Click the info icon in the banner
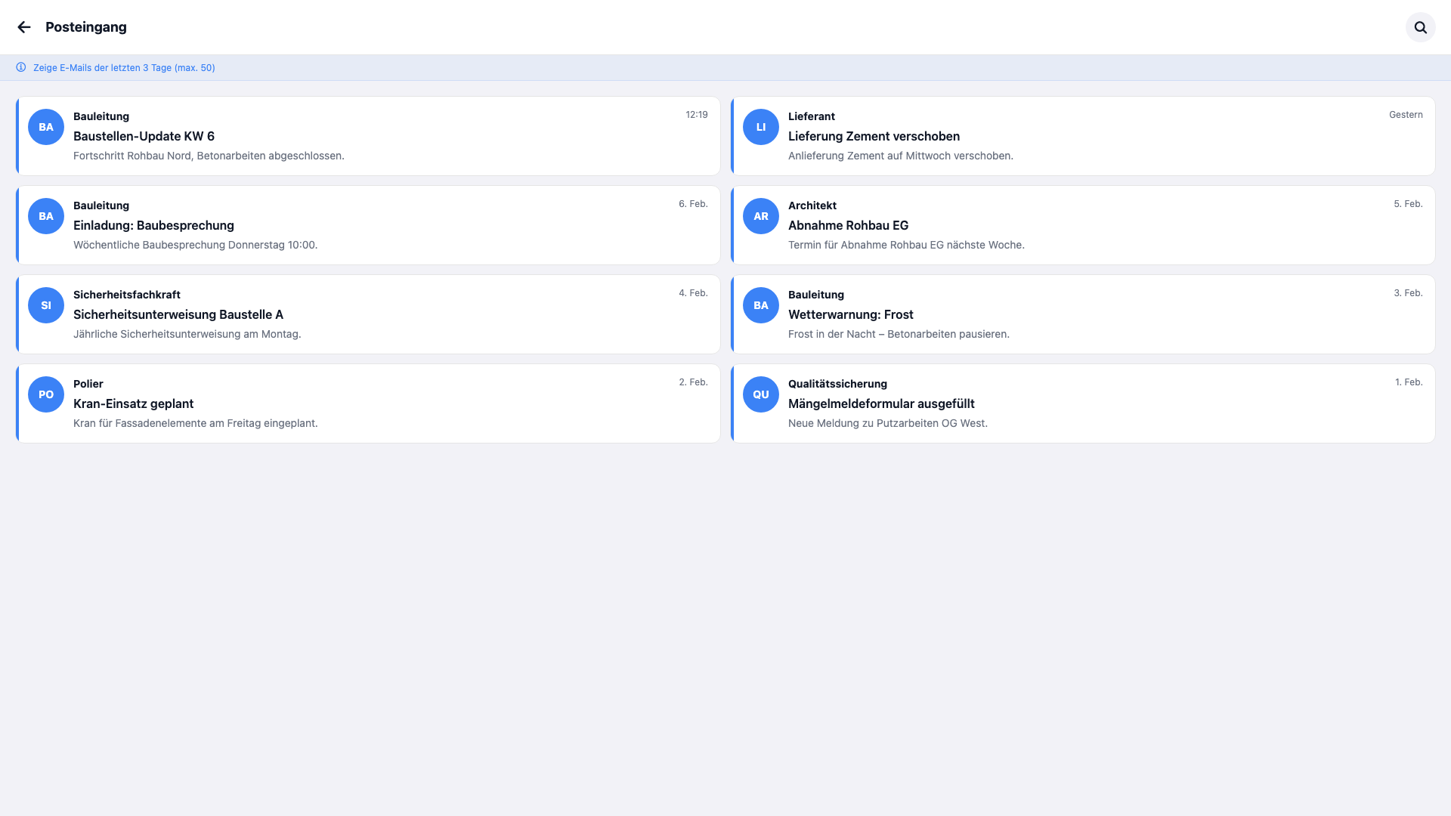 [x=21, y=67]
